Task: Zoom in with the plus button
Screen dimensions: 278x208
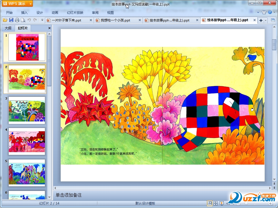Action: pyautogui.click(x=270, y=204)
